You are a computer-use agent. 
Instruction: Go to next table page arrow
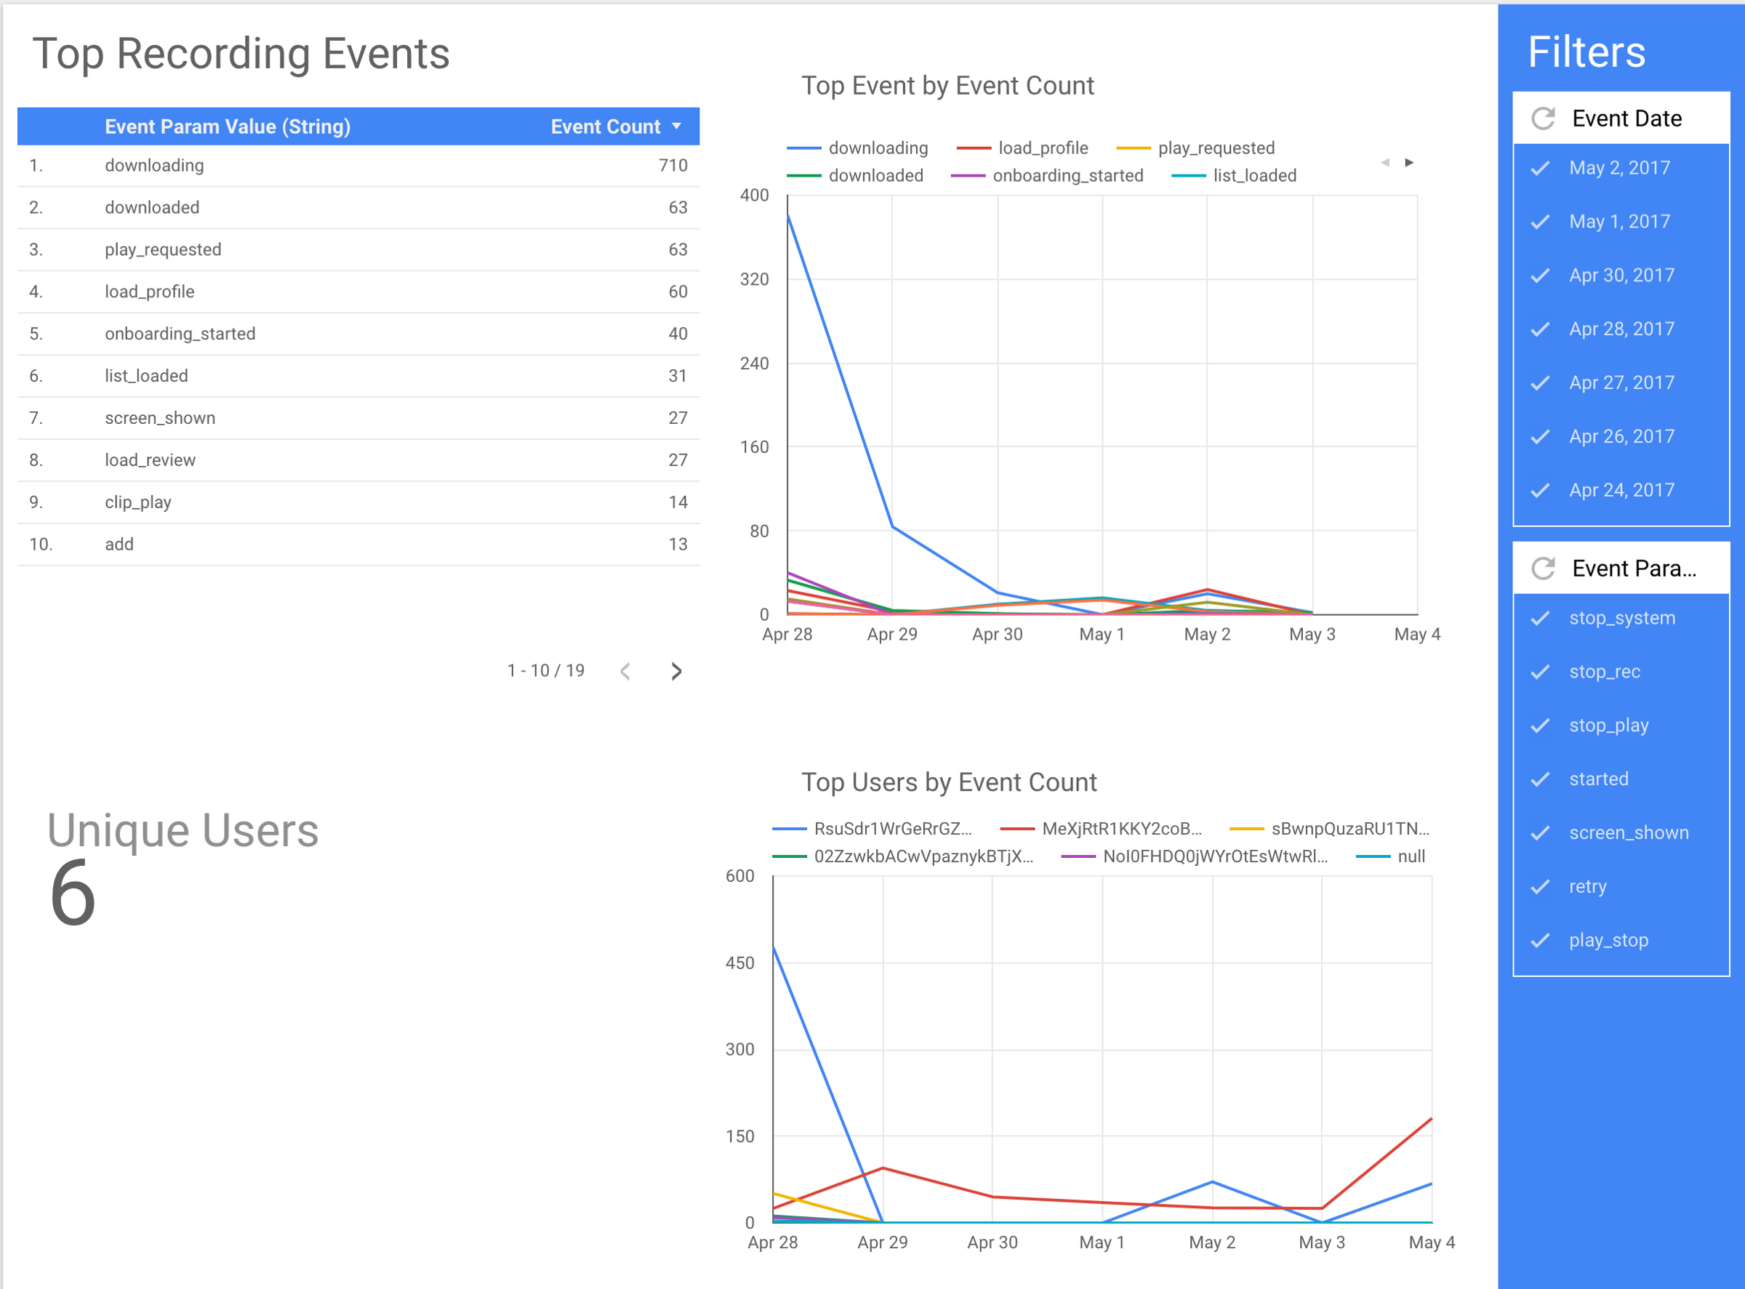tap(677, 671)
